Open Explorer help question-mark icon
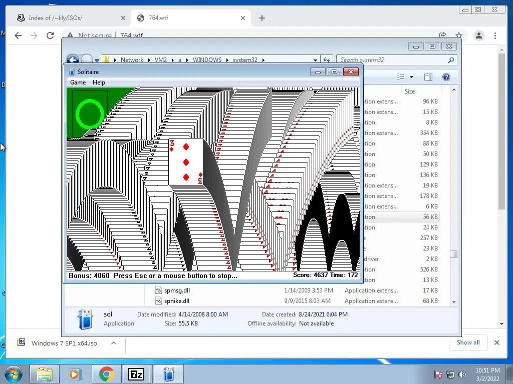Image resolution: width=513 pixels, height=384 pixels. [446, 77]
